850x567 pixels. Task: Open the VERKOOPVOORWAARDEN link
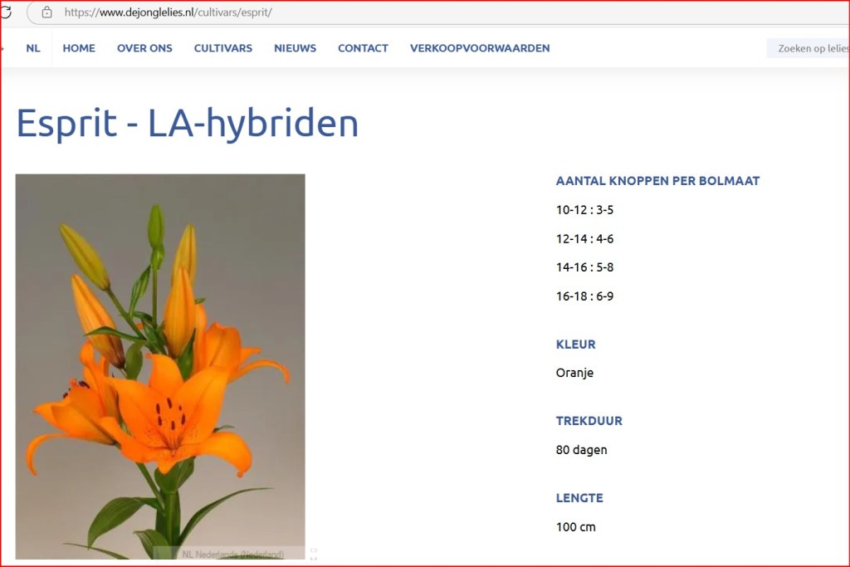[480, 48]
